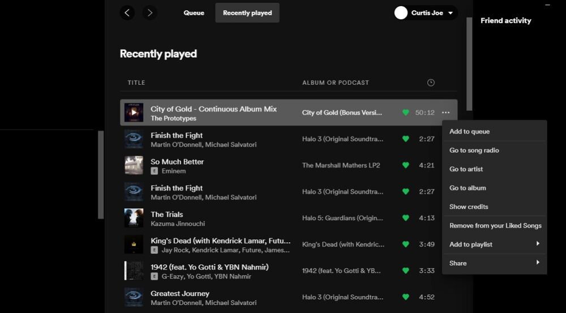Click the Jay Rock artist name
Viewport: 566px width, 313px height.
(175, 250)
